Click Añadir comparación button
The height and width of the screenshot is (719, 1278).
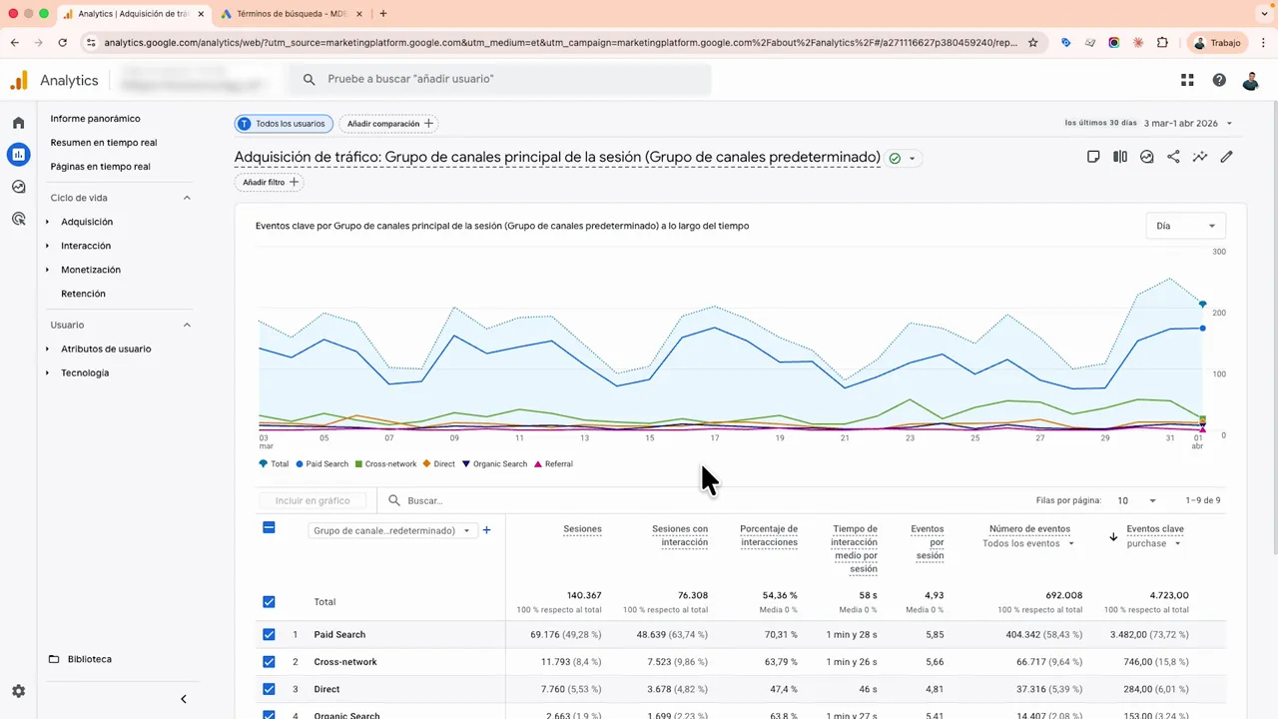pyautogui.click(x=389, y=124)
